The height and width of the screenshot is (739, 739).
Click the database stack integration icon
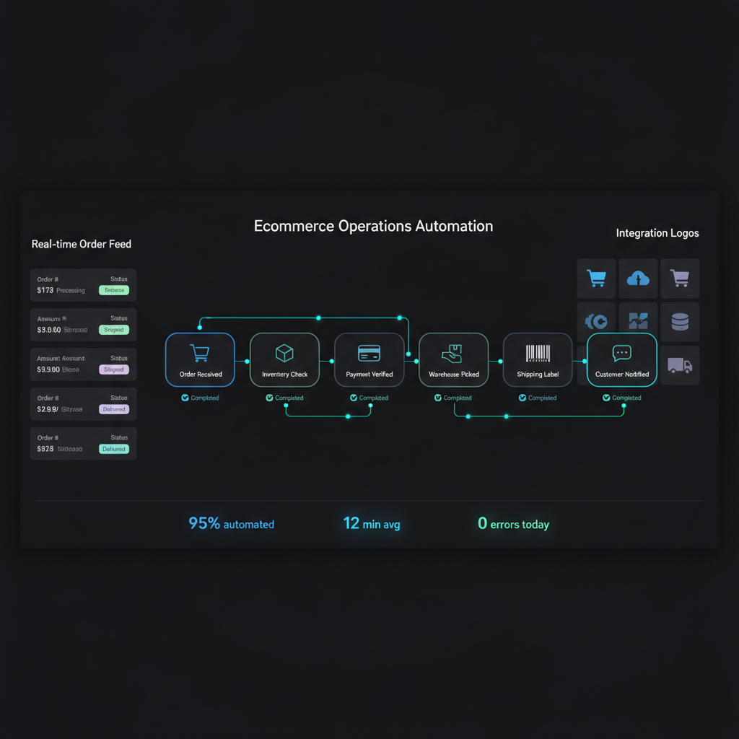pos(680,322)
